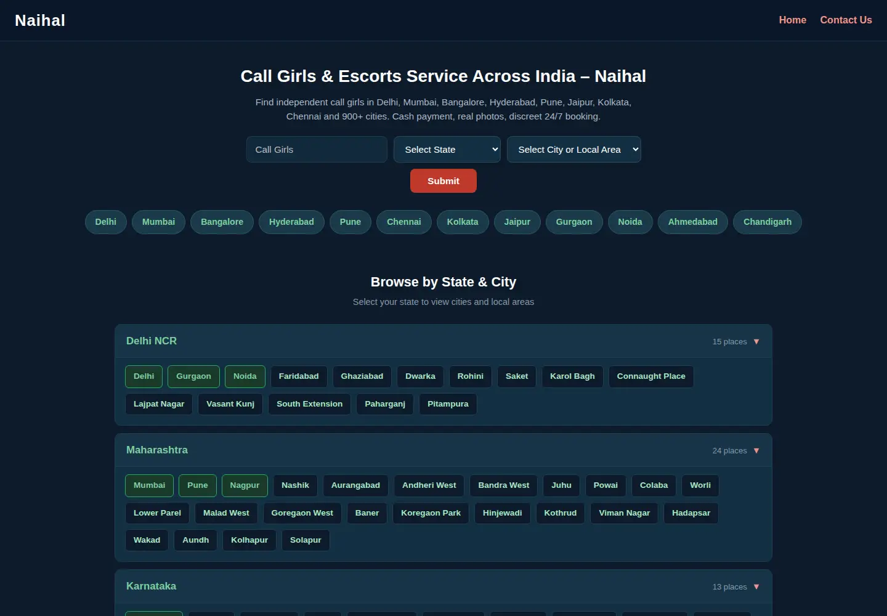Pick the Chennai city pill

pyautogui.click(x=404, y=222)
